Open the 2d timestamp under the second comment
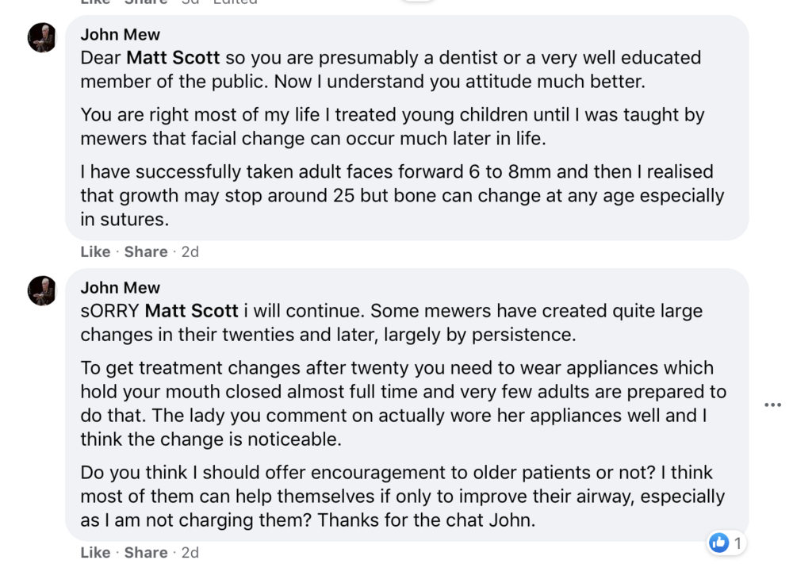This screenshot has width=793, height=564. click(190, 552)
